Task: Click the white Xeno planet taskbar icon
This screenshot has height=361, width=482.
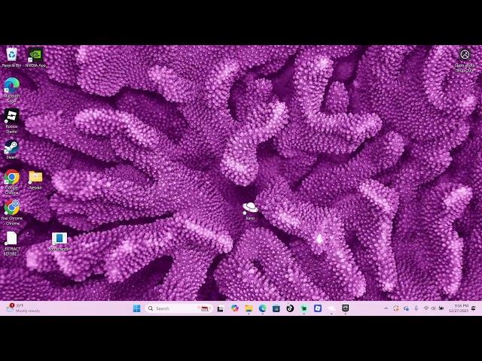Action: click(331, 308)
